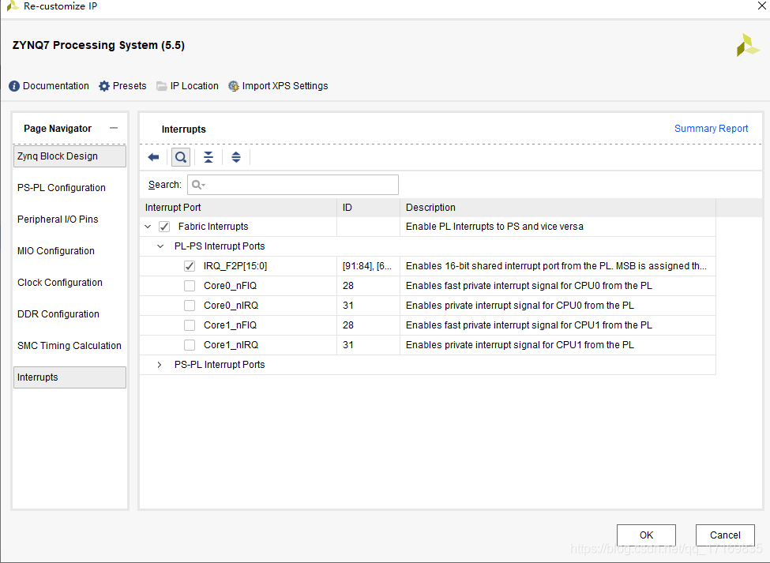Click 'Enable PL Interrupts to PS and vice versa'
The width and height of the screenshot is (770, 563).
pyautogui.click(x=494, y=227)
